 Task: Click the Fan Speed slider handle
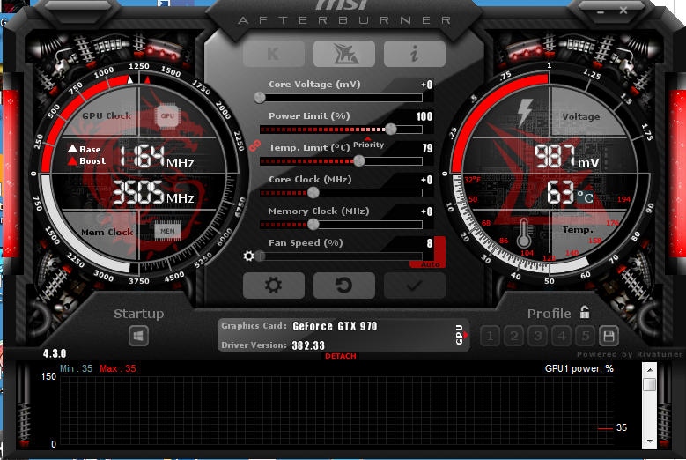261,256
